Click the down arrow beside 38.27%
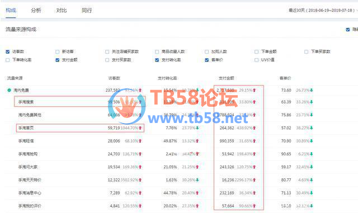Image resolution: width=358 pixels, height=213 pixels. point(312,128)
